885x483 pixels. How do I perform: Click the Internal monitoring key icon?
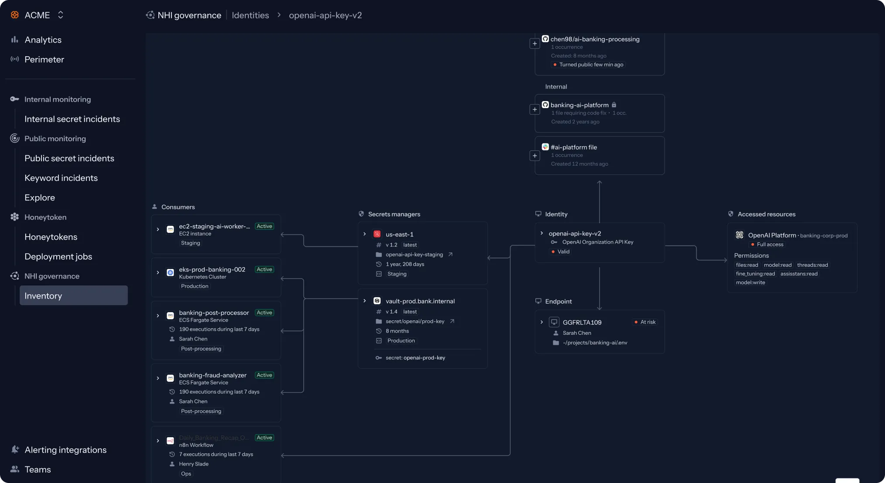(15, 99)
